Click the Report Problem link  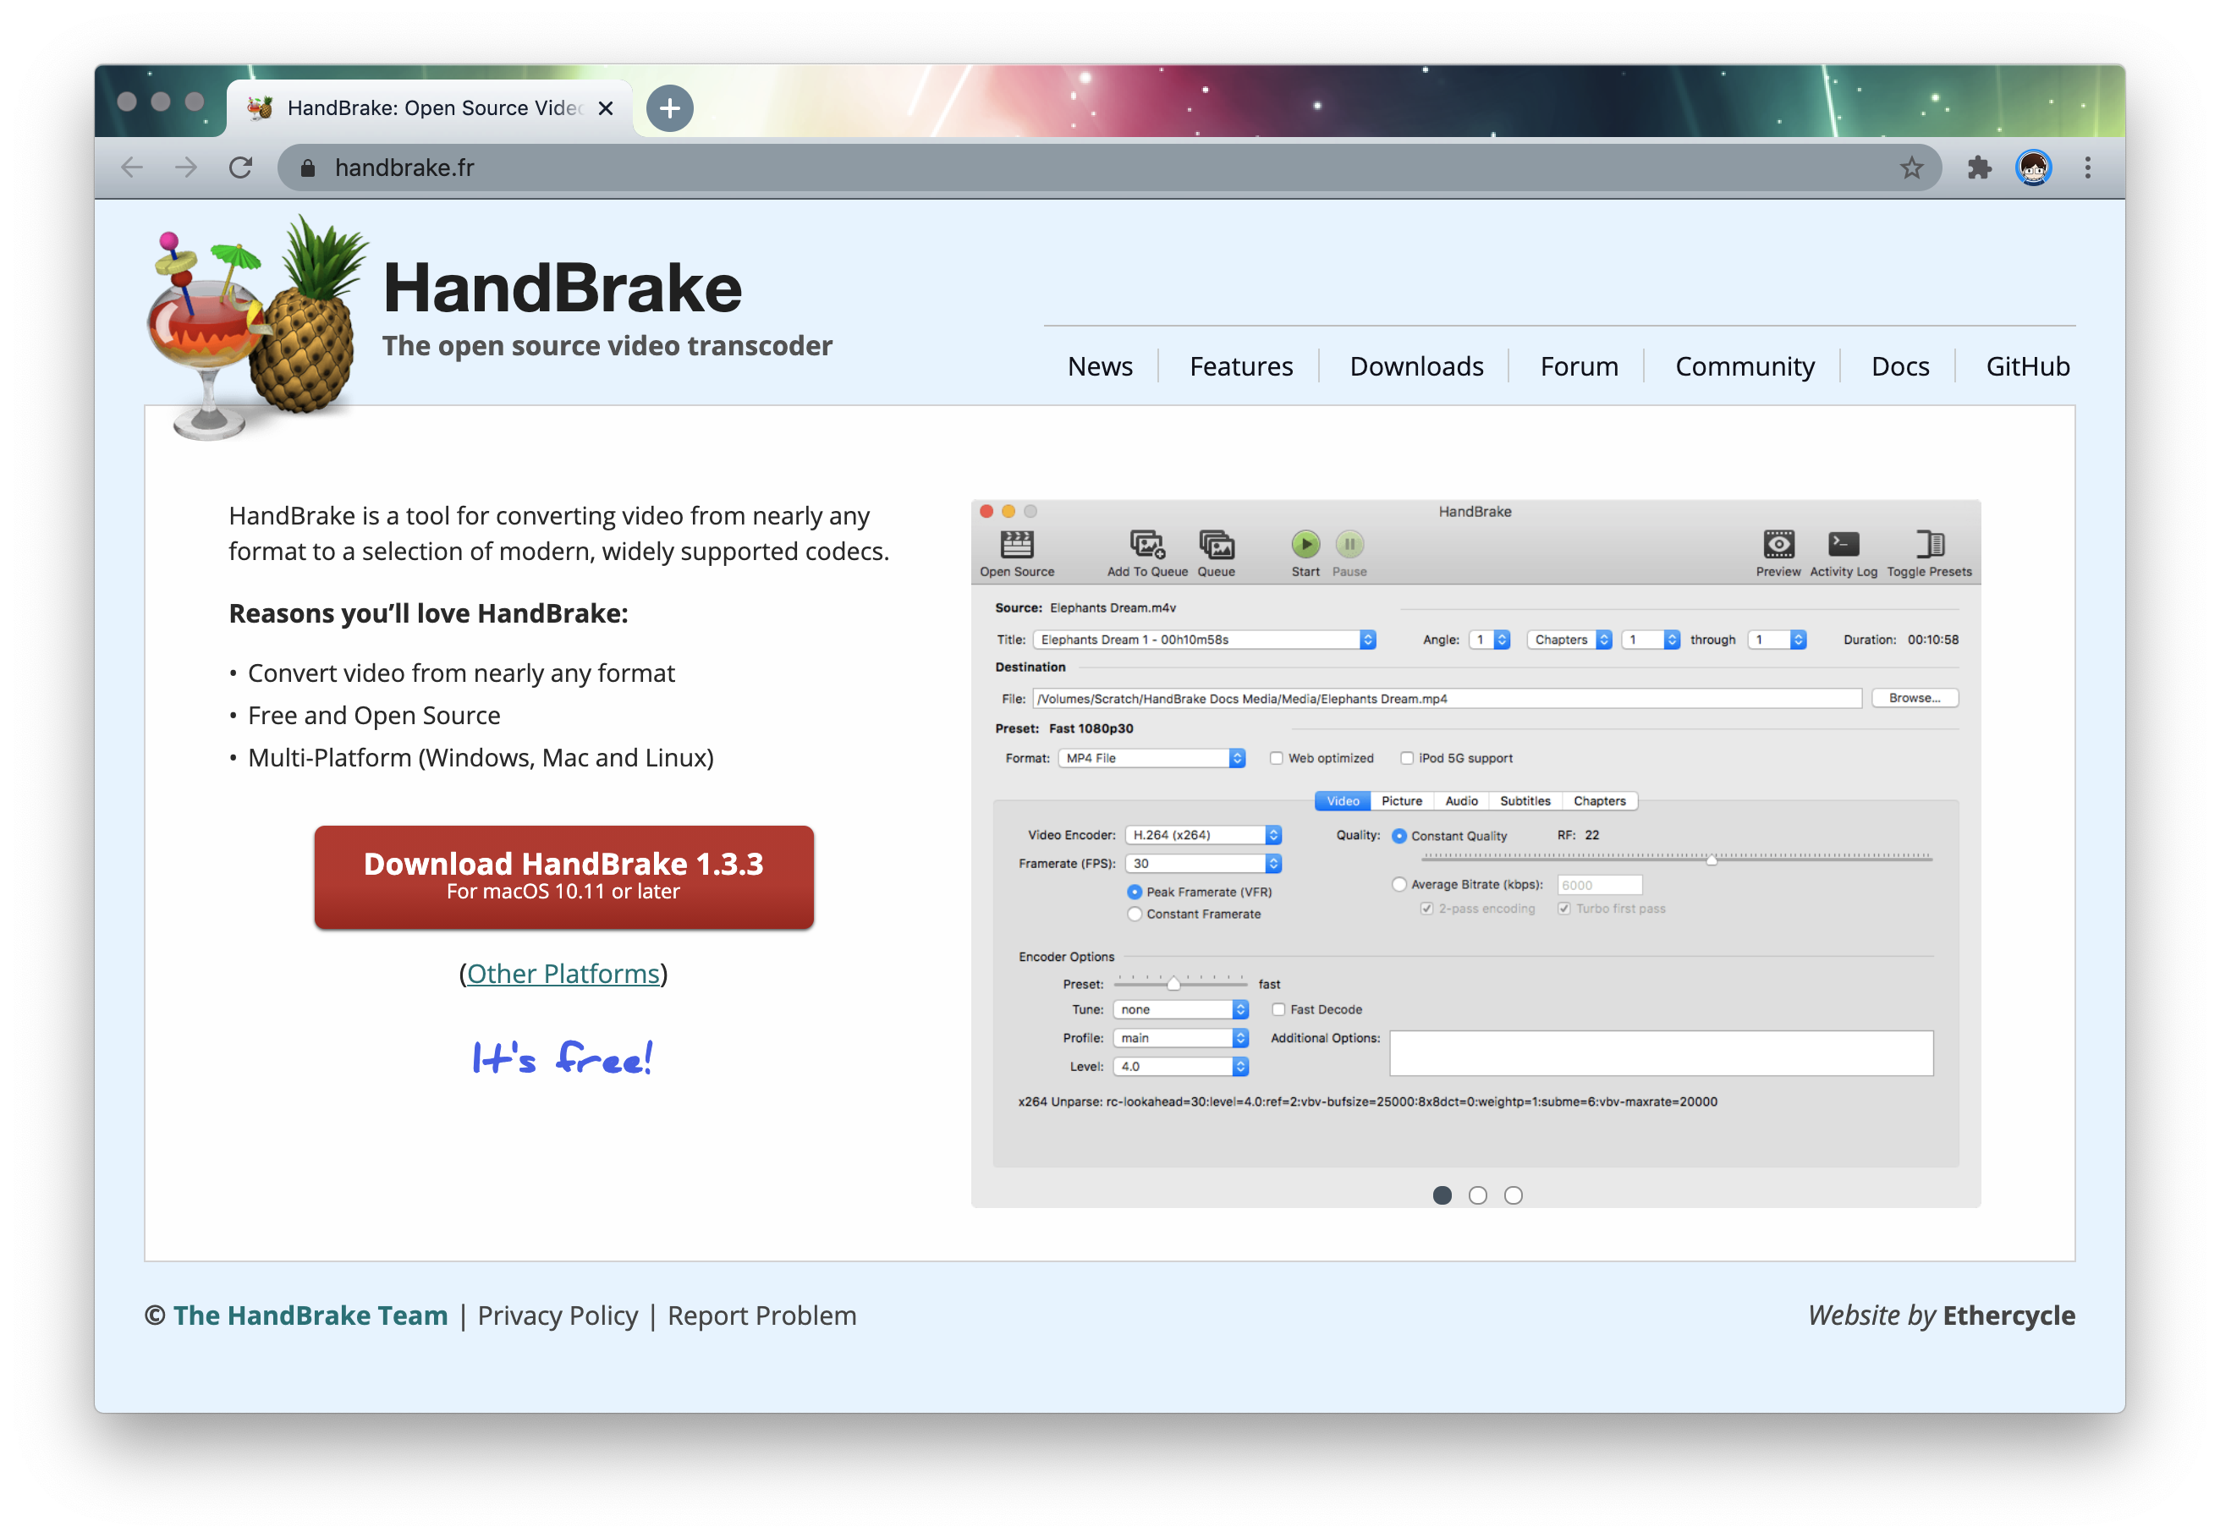tap(761, 1316)
